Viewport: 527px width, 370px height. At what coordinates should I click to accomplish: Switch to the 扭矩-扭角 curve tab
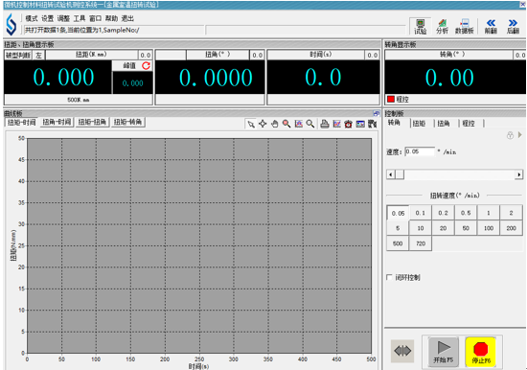[92, 122]
